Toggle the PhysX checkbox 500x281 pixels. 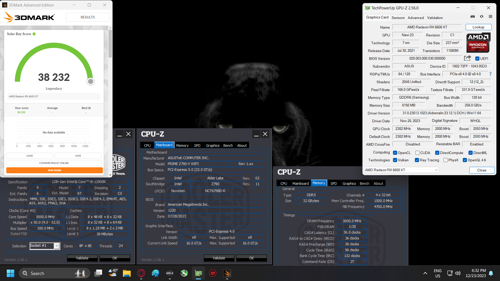point(446,160)
